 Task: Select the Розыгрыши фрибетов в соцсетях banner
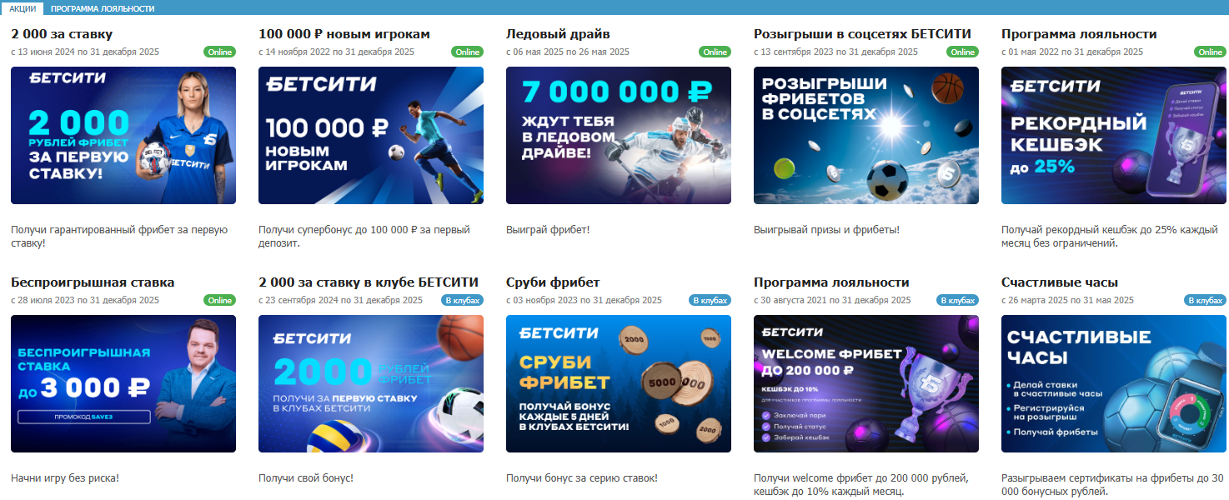(x=866, y=135)
